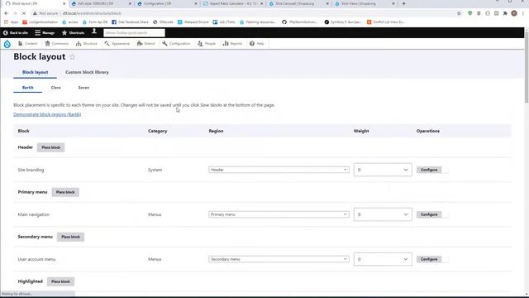Toggle the Manage hamburger menu
The width and height of the screenshot is (529, 298).
coord(45,33)
